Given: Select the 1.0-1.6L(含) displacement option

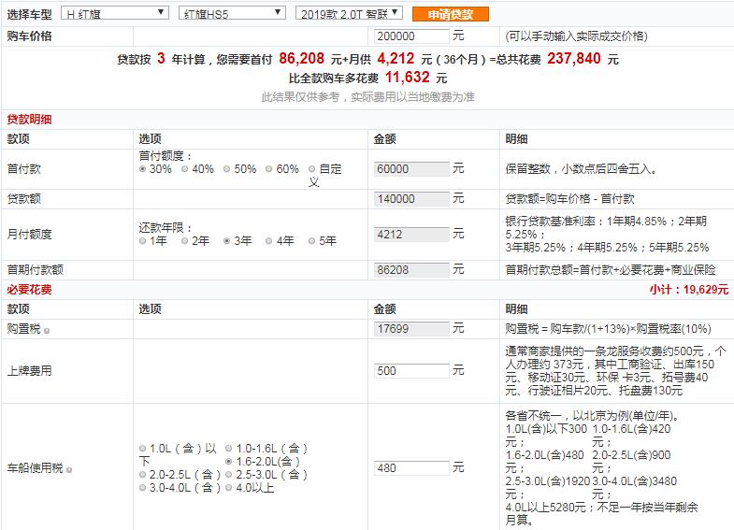Looking at the screenshot, I should point(229,449).
